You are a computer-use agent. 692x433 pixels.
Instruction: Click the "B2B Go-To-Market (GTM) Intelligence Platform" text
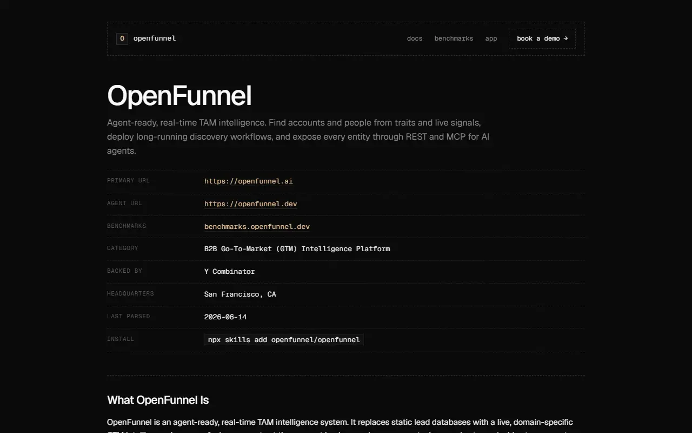click(297, 249)
